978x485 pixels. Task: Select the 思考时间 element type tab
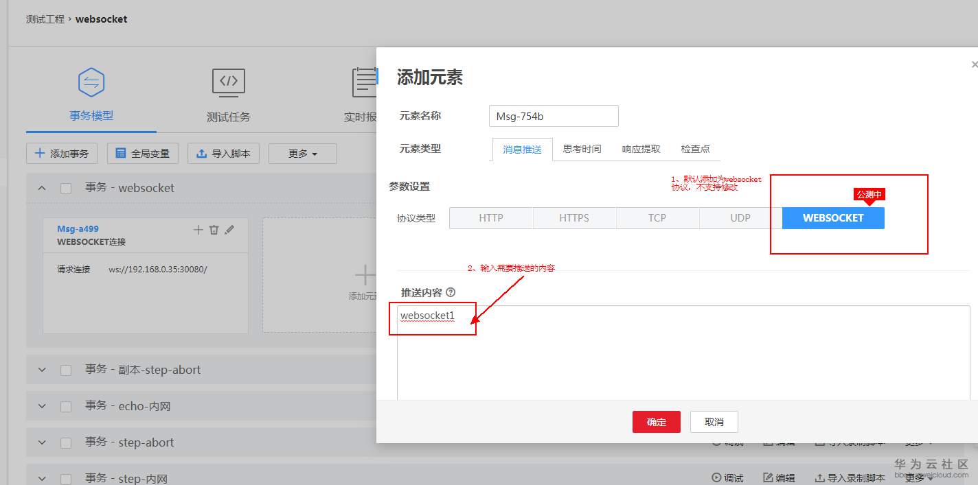point(582,149)
